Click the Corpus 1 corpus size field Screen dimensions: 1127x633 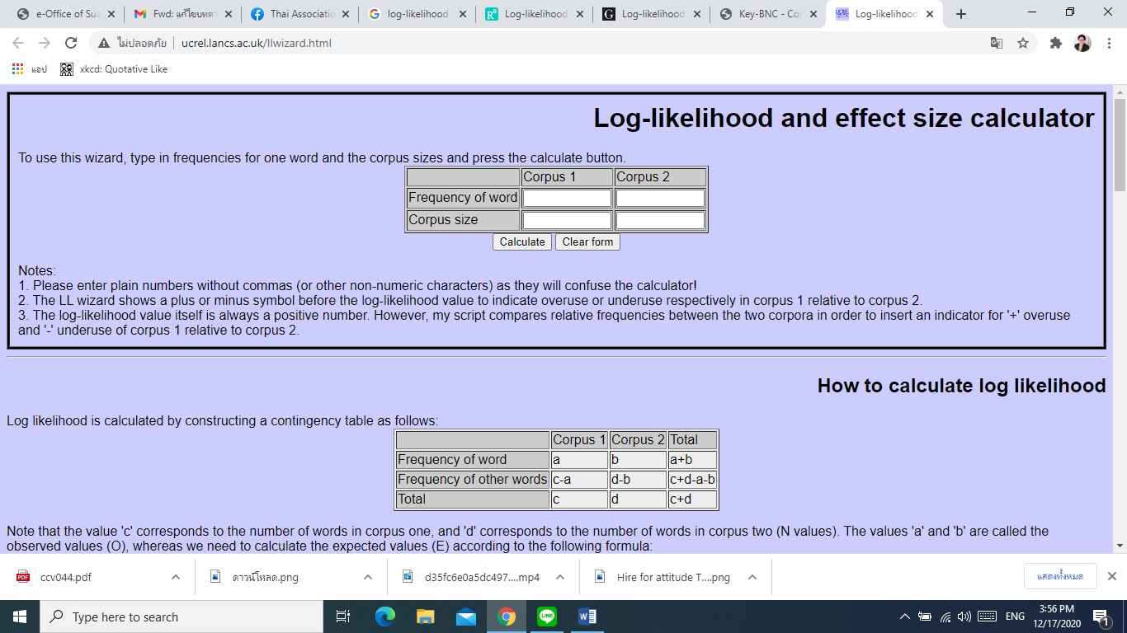coord(567,220)
